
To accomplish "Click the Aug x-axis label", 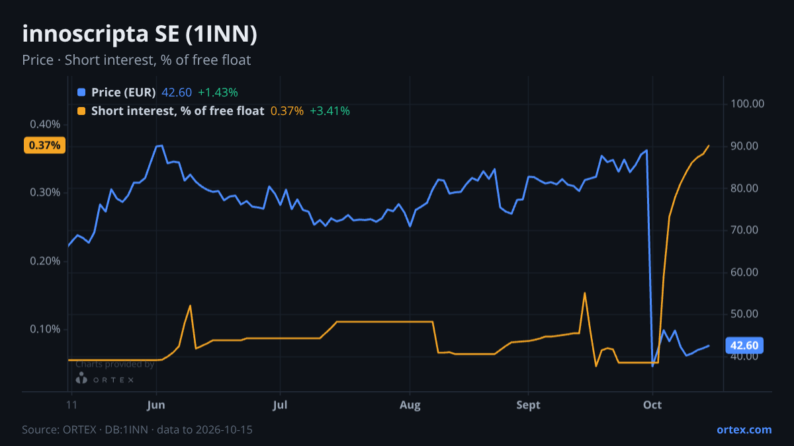I will point(410,405).
